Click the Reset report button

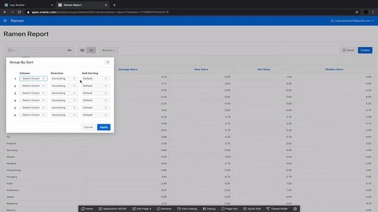pos(348,50)
